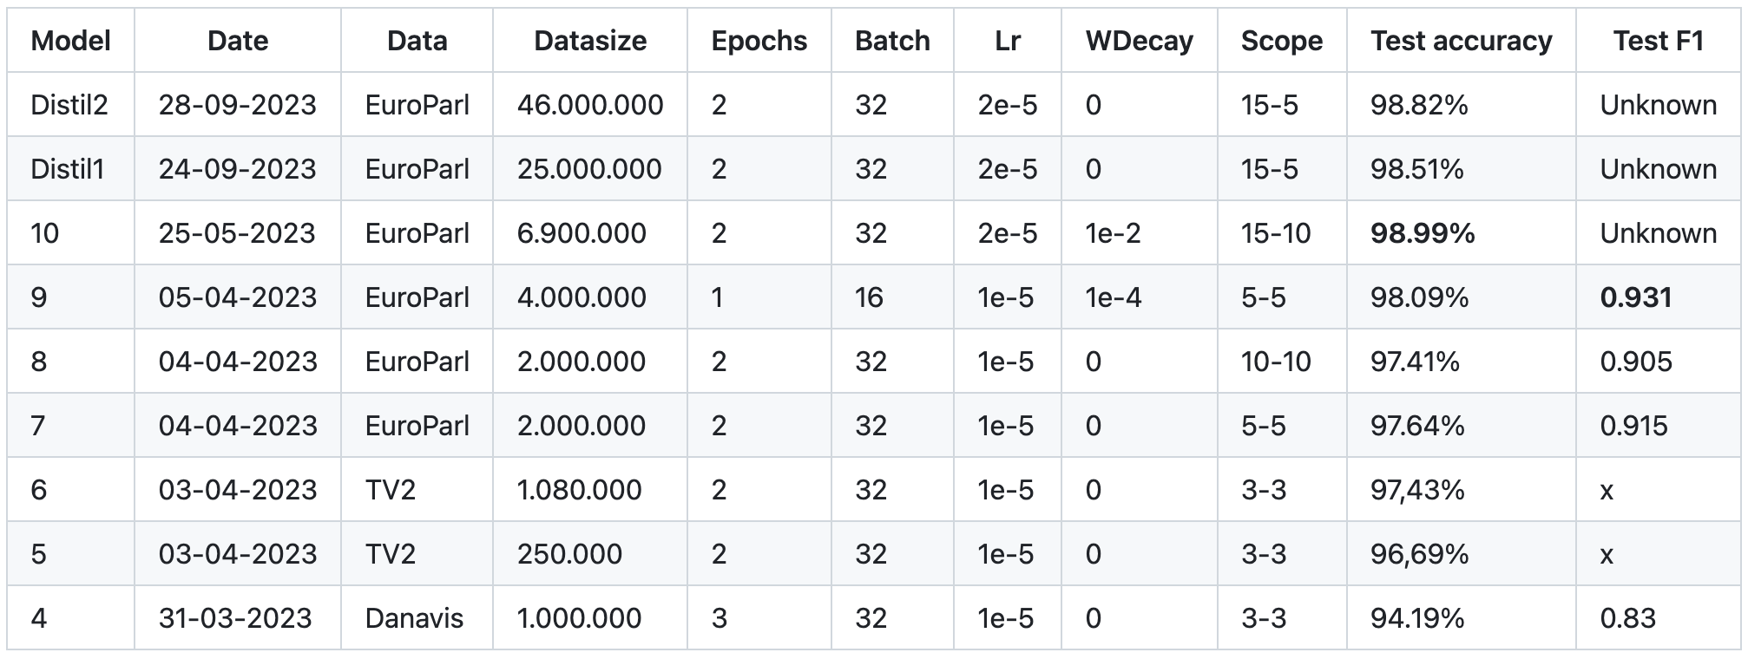Select the 94.19% test accuracy cell
The image size is (1748, 659).
tap(1417, 618)
